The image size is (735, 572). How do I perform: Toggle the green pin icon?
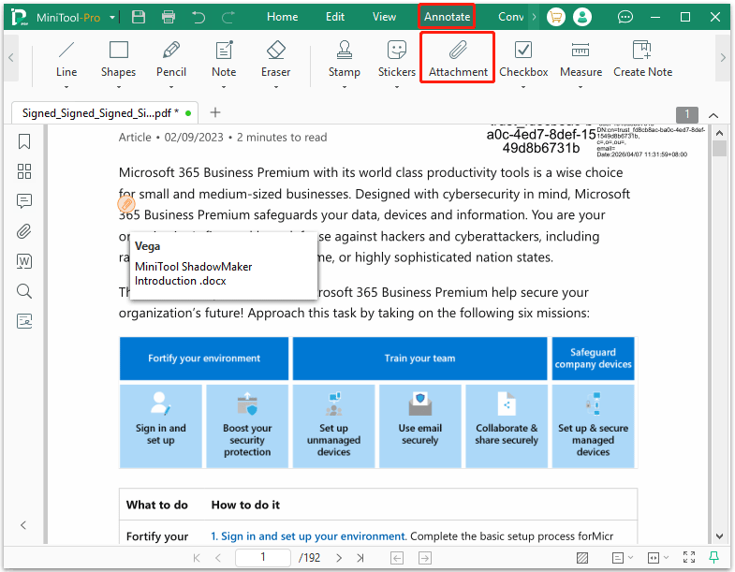click(713, 557)
